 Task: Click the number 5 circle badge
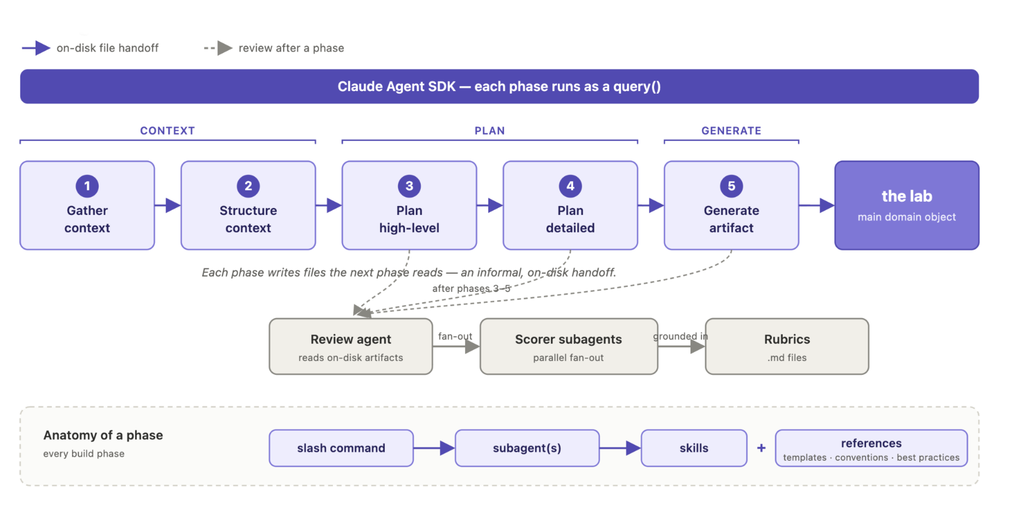point(731,186)
